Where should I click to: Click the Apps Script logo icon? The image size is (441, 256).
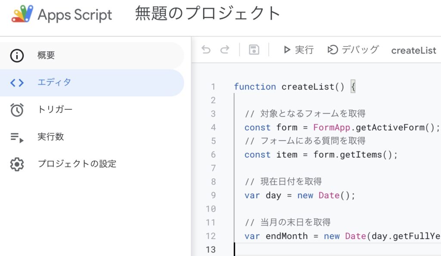click(x=22, y=13)
